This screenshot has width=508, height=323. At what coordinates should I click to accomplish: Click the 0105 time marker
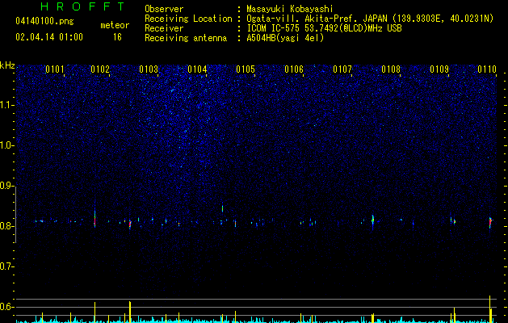click(x=246, y=69)
